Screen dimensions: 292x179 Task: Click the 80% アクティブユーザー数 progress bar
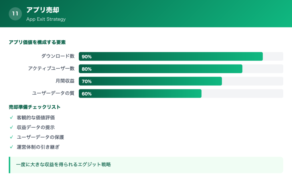[x=160, y=69]
